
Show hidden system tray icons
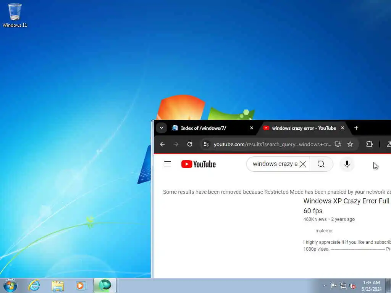pyautogui.click(x=325, y=286)
